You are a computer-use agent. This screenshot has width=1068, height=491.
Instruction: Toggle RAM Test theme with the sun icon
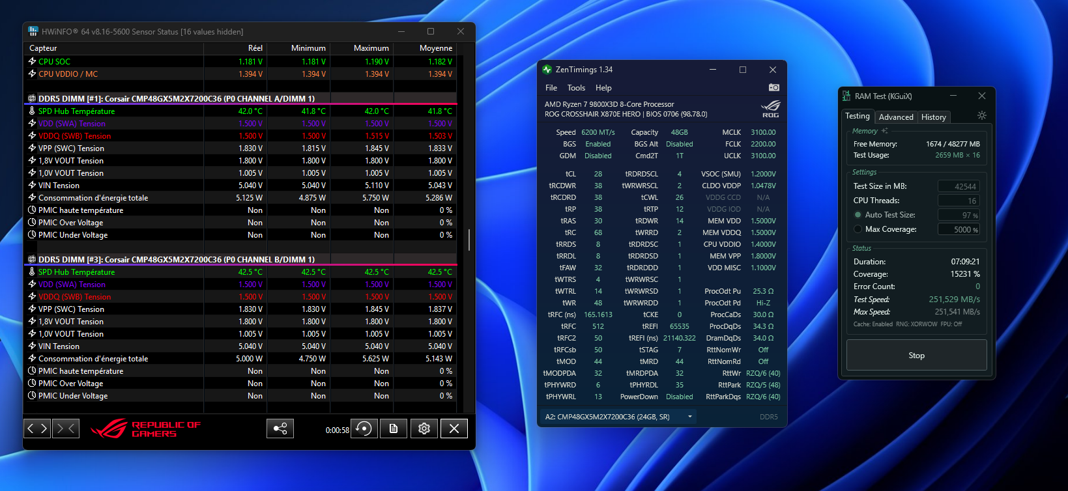(x=982, y=115)
